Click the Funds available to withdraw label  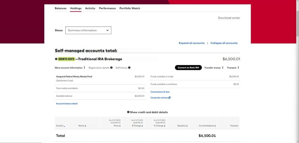[164, 84]
